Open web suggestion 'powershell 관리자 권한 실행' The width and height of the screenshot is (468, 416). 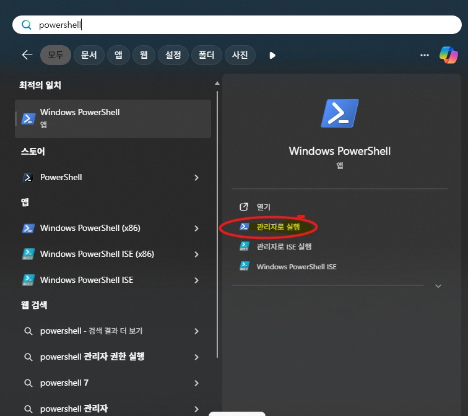113,357
